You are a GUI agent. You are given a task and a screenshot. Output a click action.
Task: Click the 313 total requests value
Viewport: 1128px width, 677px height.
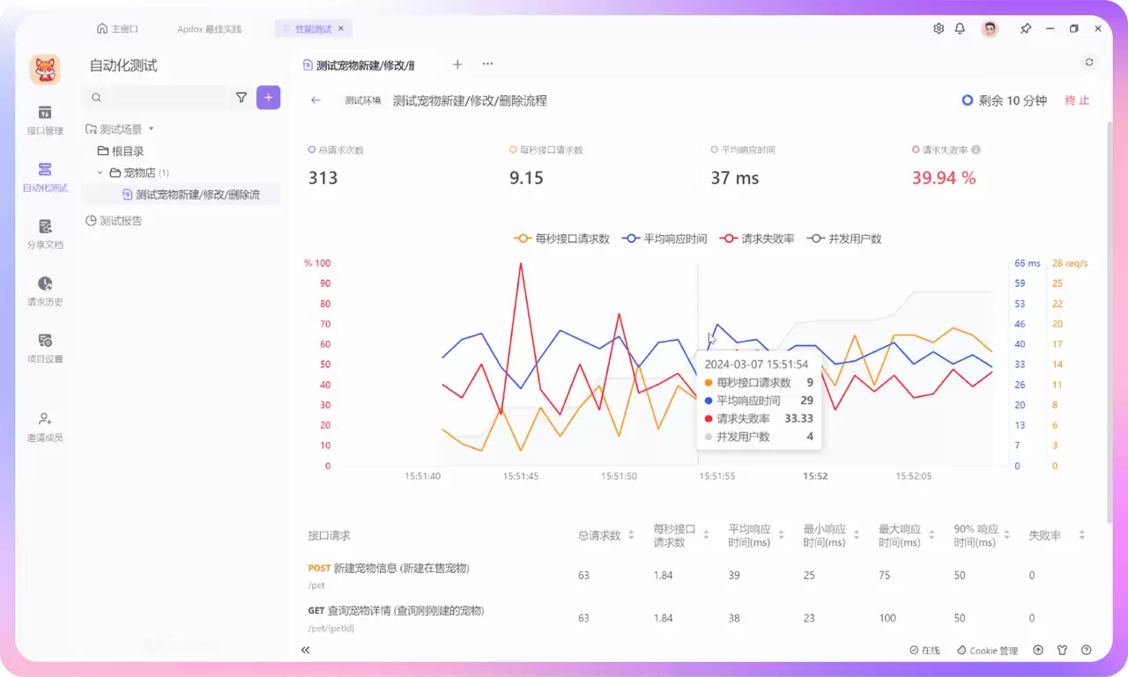coord(323,178)
